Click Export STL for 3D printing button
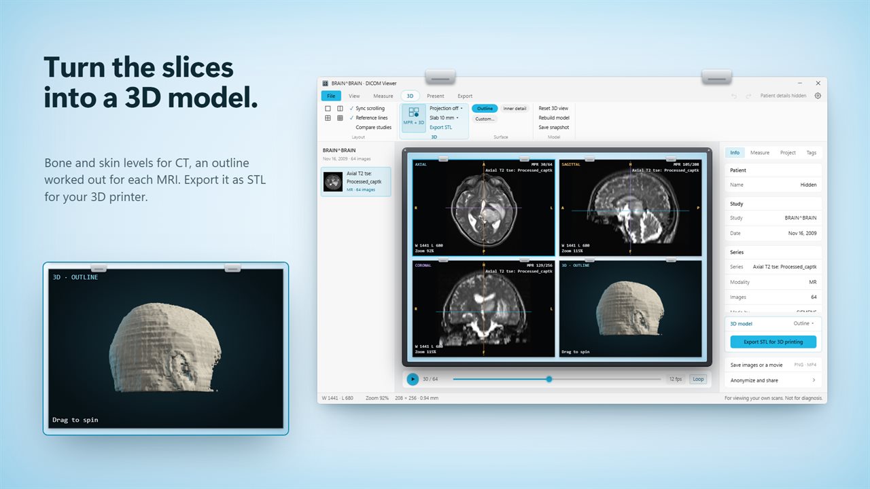870x489 pixels. (773, 342)
